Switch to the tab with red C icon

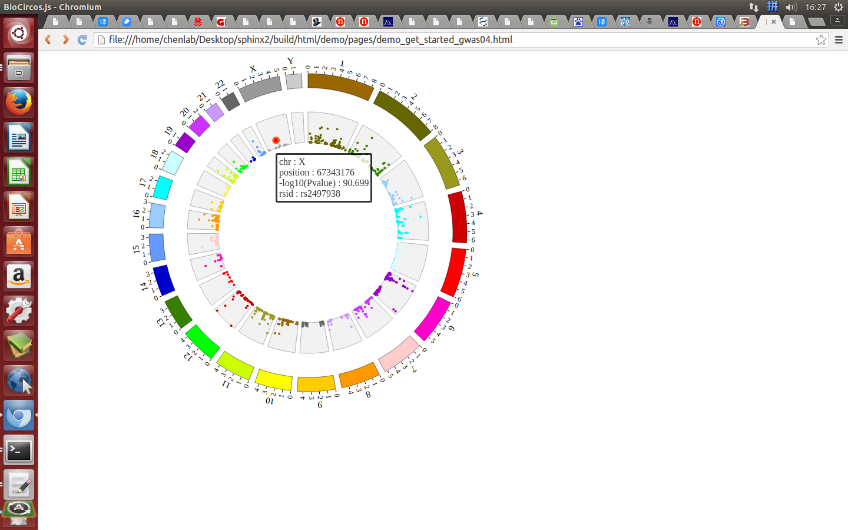(221, 22)
